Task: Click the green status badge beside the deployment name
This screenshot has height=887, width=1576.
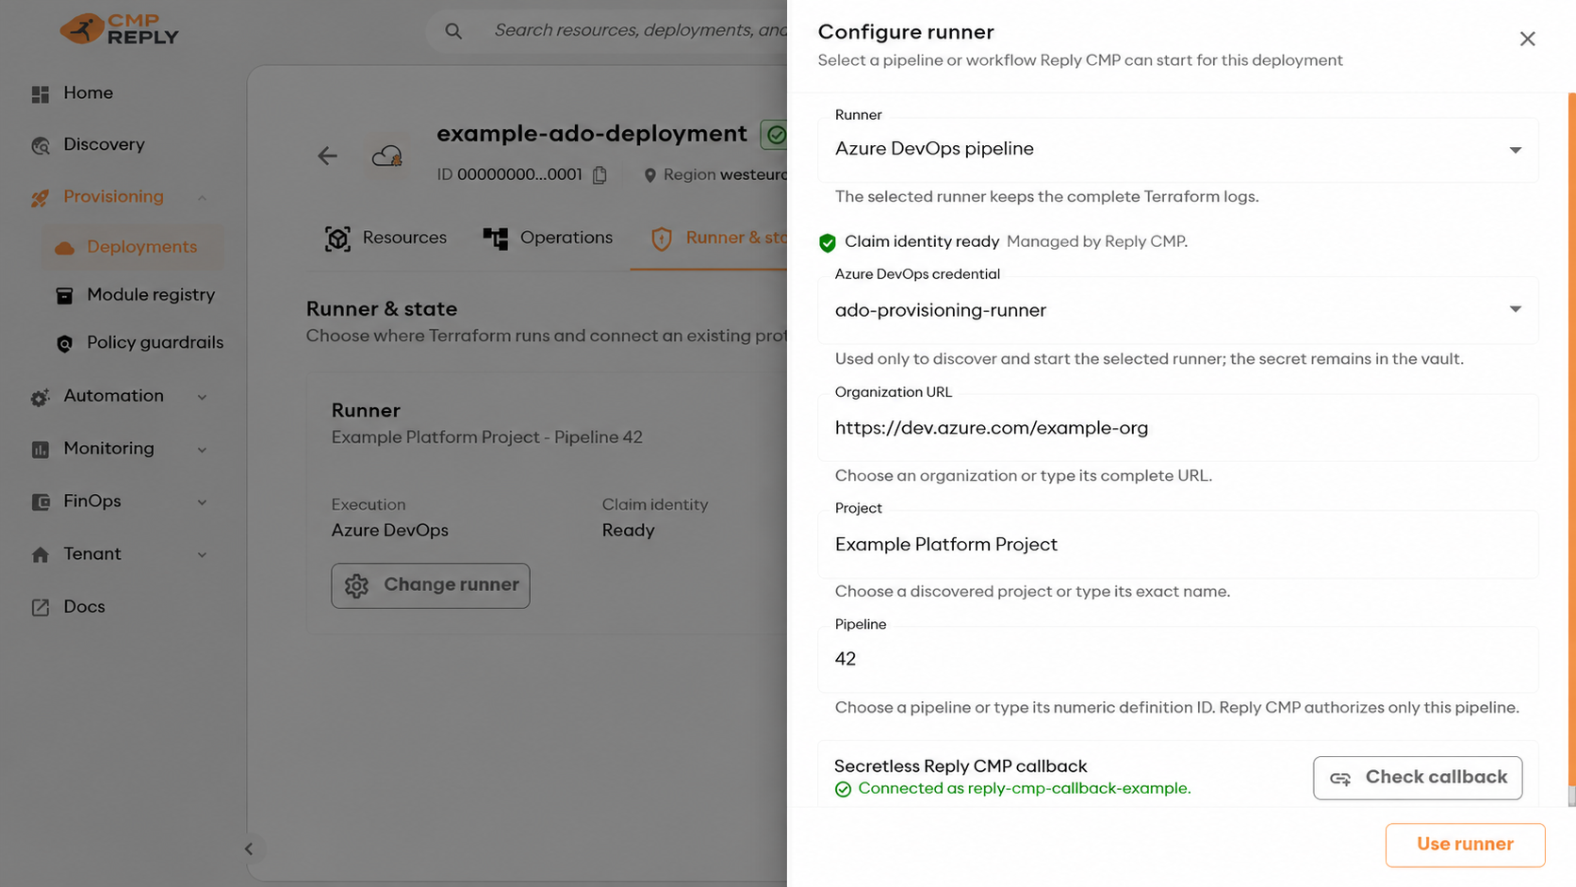Action: coord(775,135)
